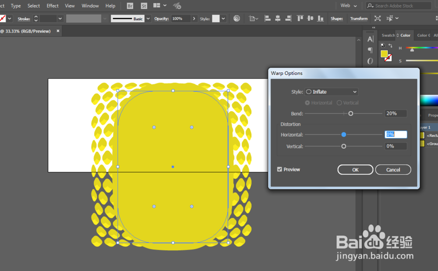Click the Isolate Selected Object icon
This screenshot has width=438, height=271.
click(378, 18)
